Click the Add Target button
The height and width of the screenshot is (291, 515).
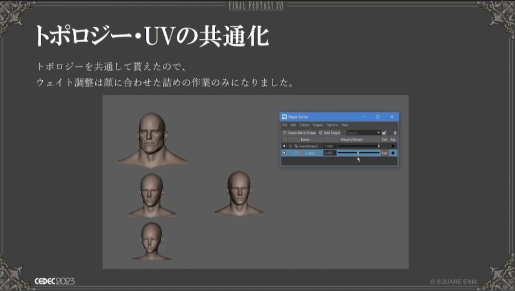click(x=329, y=133)
